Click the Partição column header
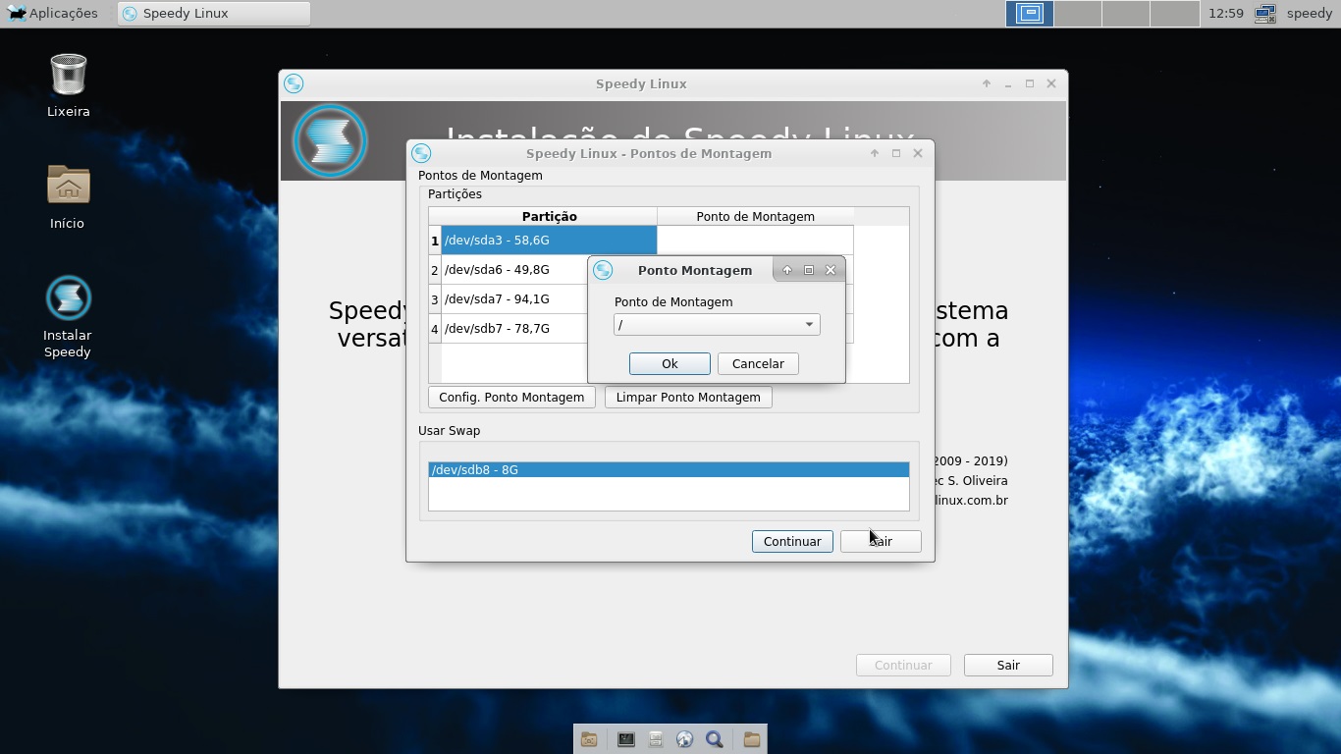This screenshot has height=754, width=1341. pos(549,217)
